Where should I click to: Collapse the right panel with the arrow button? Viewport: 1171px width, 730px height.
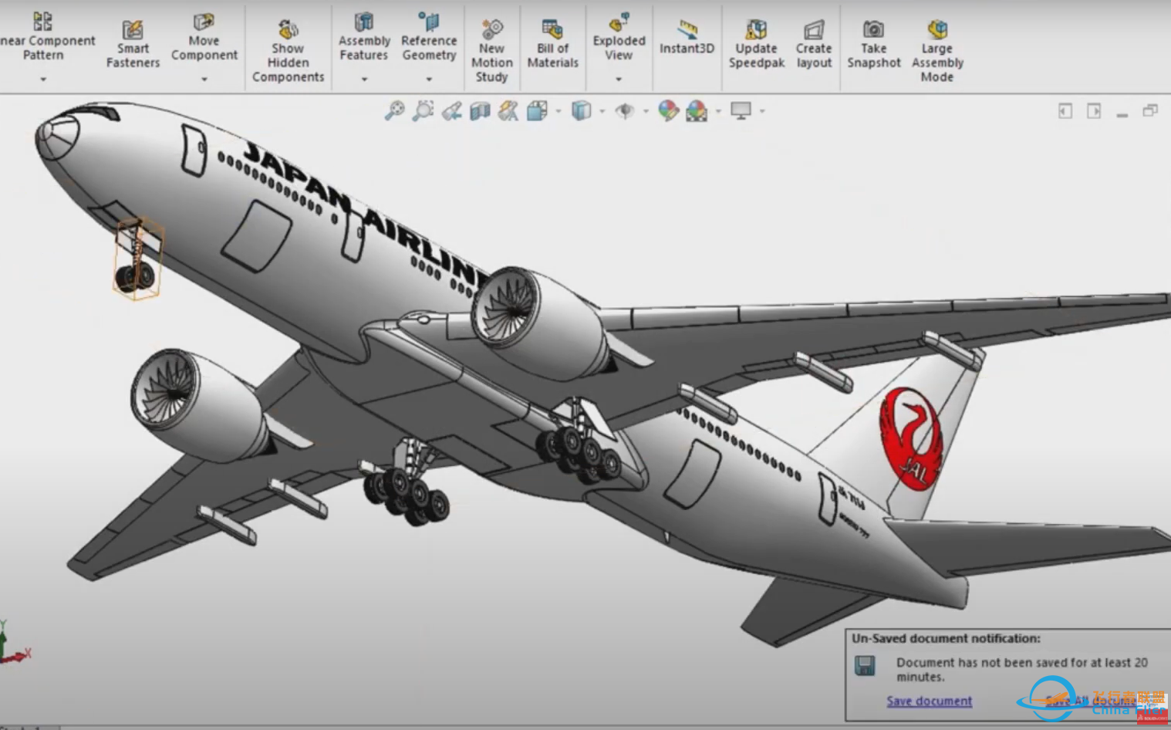(1094, 111)
